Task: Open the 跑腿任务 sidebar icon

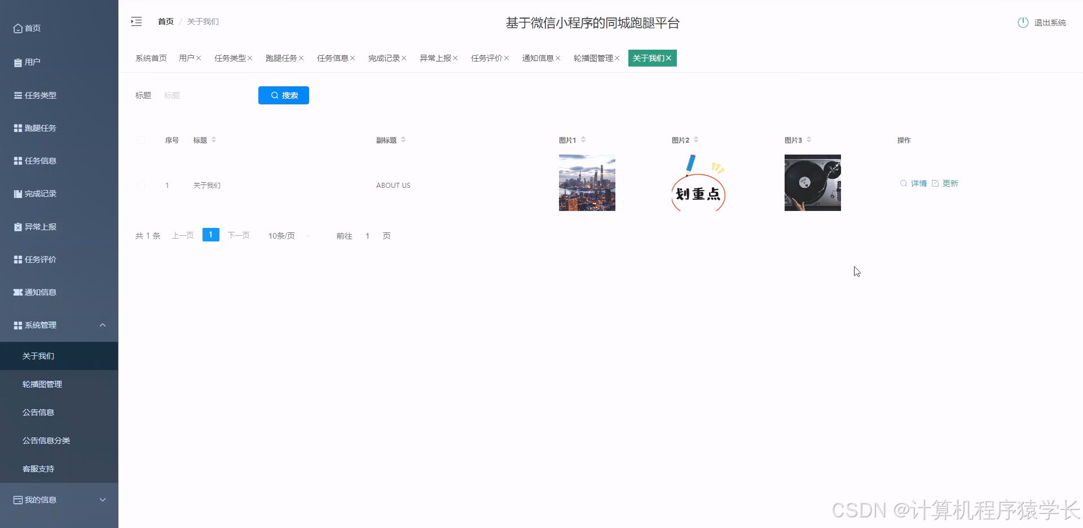Action: (17, 127)
